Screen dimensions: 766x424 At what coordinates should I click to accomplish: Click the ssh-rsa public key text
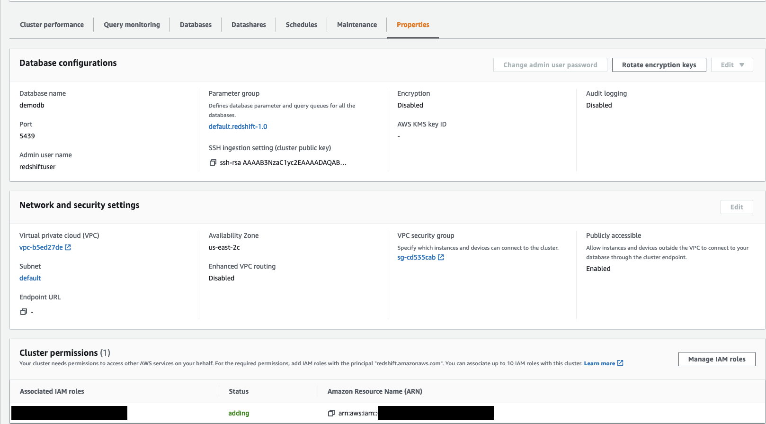pyautogui.click(x=283, y=162)
